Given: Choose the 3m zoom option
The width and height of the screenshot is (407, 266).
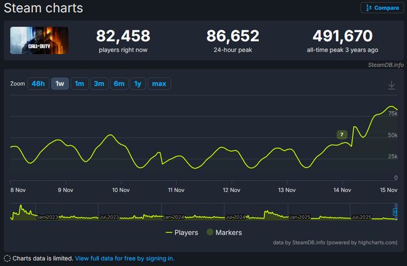Looking at the screenshot, I should 99,84.
